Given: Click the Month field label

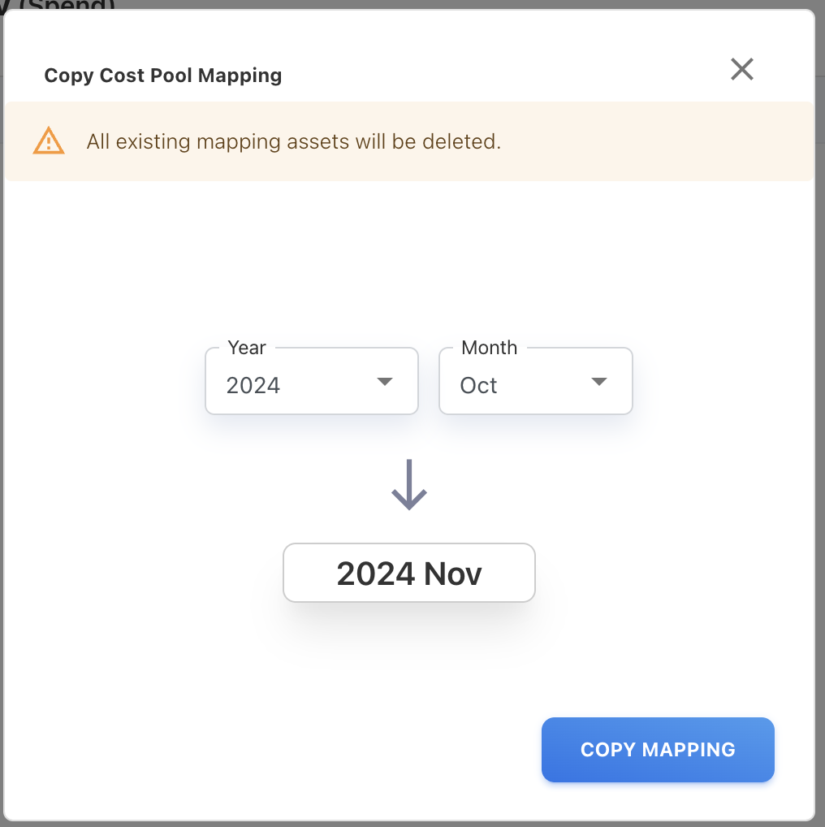Looking at the screenshot, I should tap(489, 348).
